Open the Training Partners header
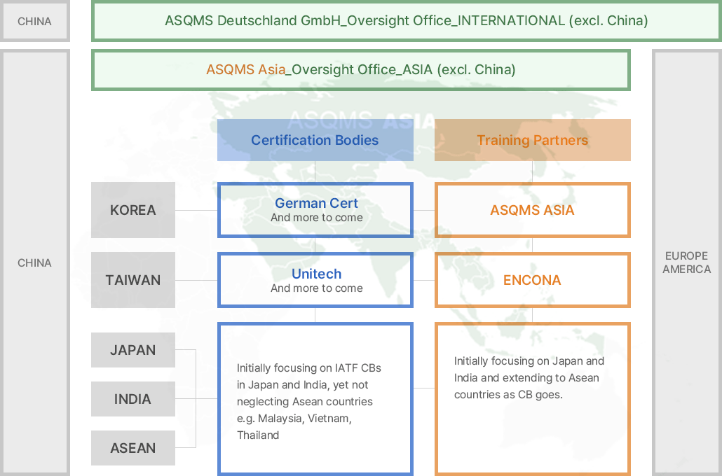 click(x=532, y=140)
